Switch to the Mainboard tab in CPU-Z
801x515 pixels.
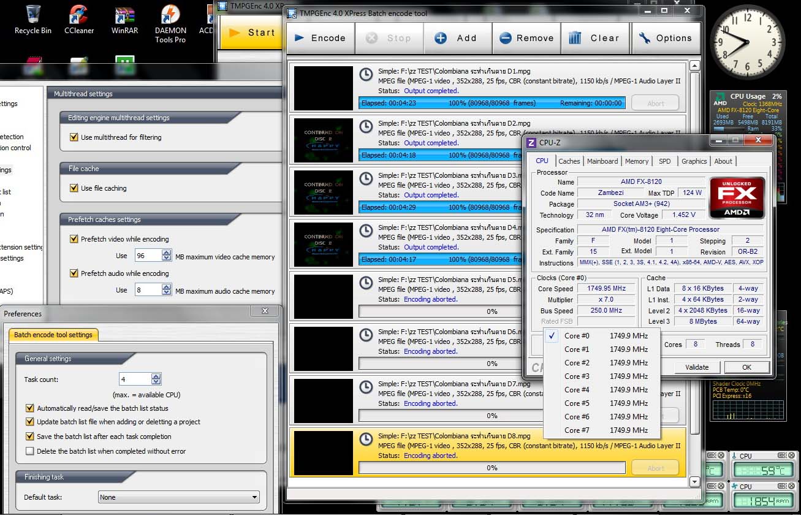[602, 161]
